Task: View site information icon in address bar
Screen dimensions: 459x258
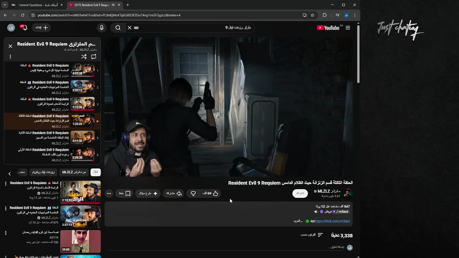Action: click(33, 15)
